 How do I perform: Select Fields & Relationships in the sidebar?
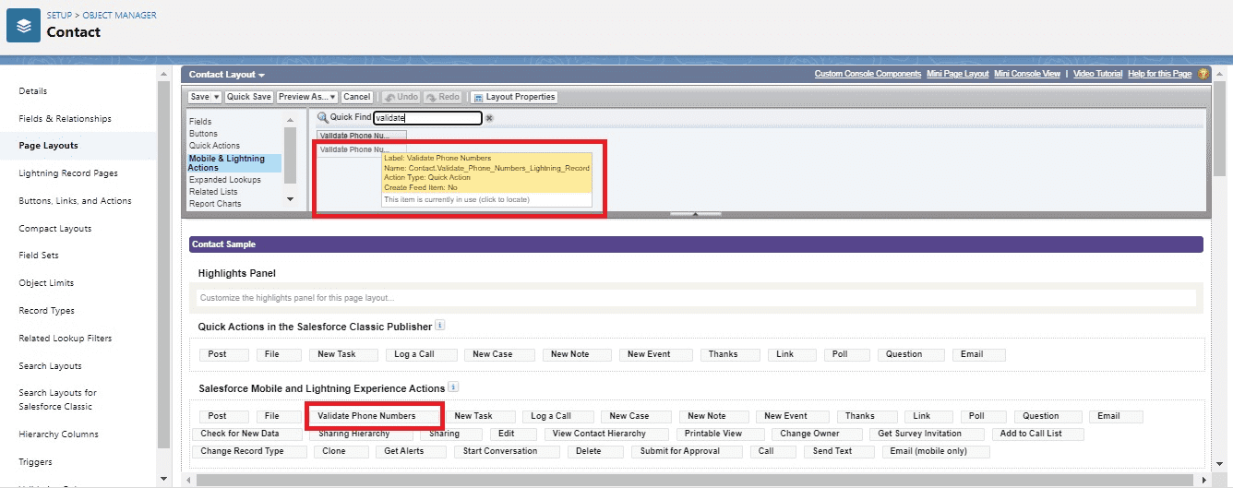pyautogui.click(x=65, y=118)
